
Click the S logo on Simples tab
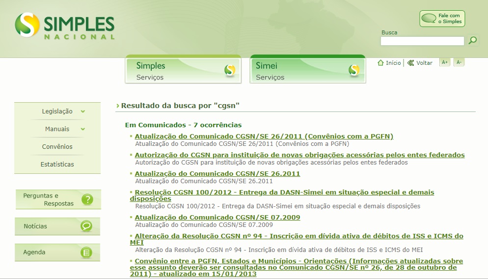(x=230, y=70)
